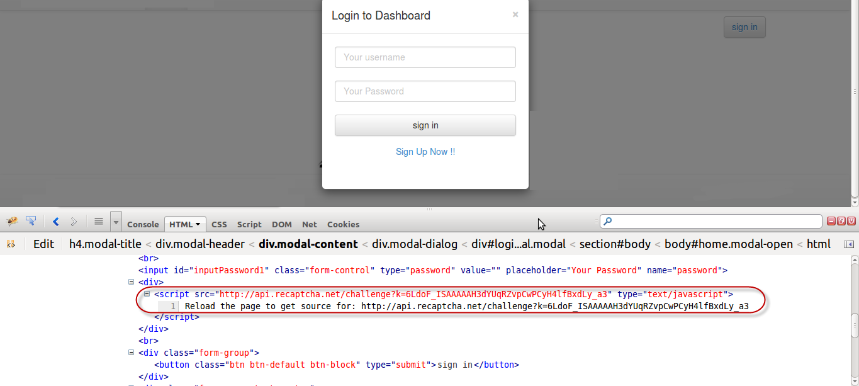The image size is (859, 386).
Task: Toggle the command editor lines icon
Action: click(x=99, y=222)
